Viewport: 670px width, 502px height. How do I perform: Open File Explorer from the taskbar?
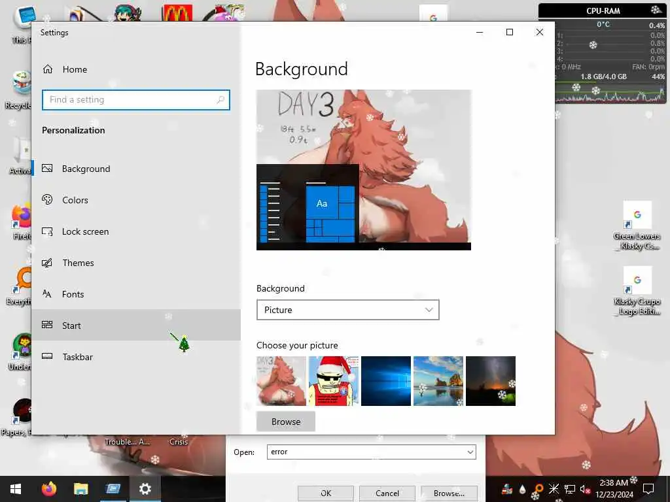point(80,489)
